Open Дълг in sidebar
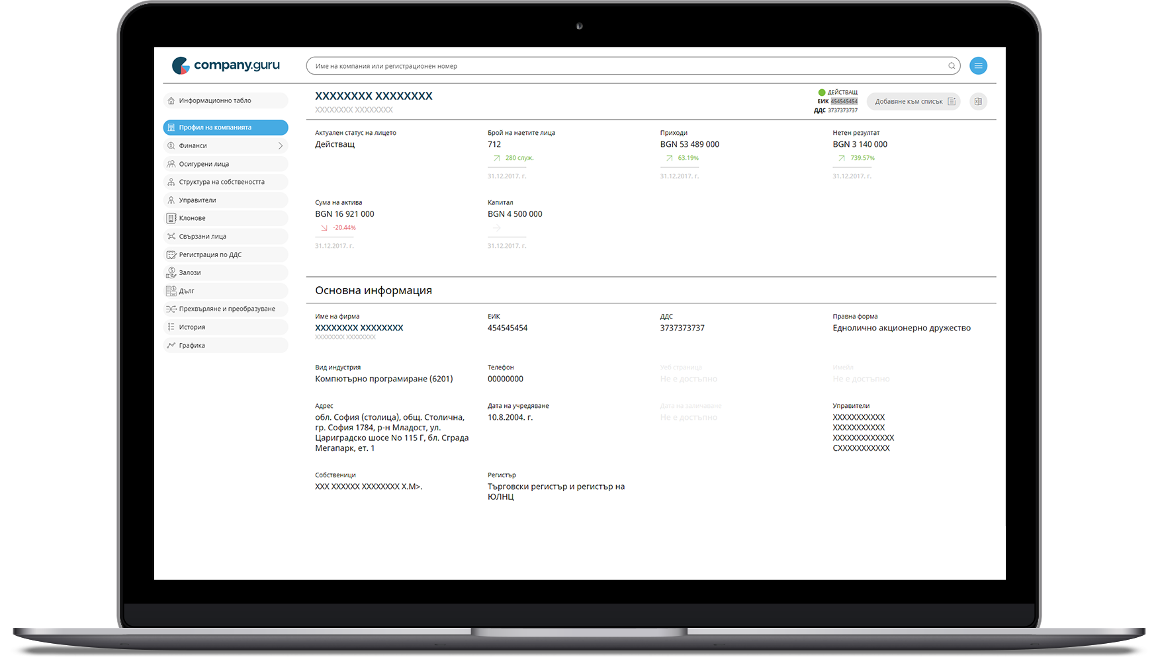 coord(226,291)
